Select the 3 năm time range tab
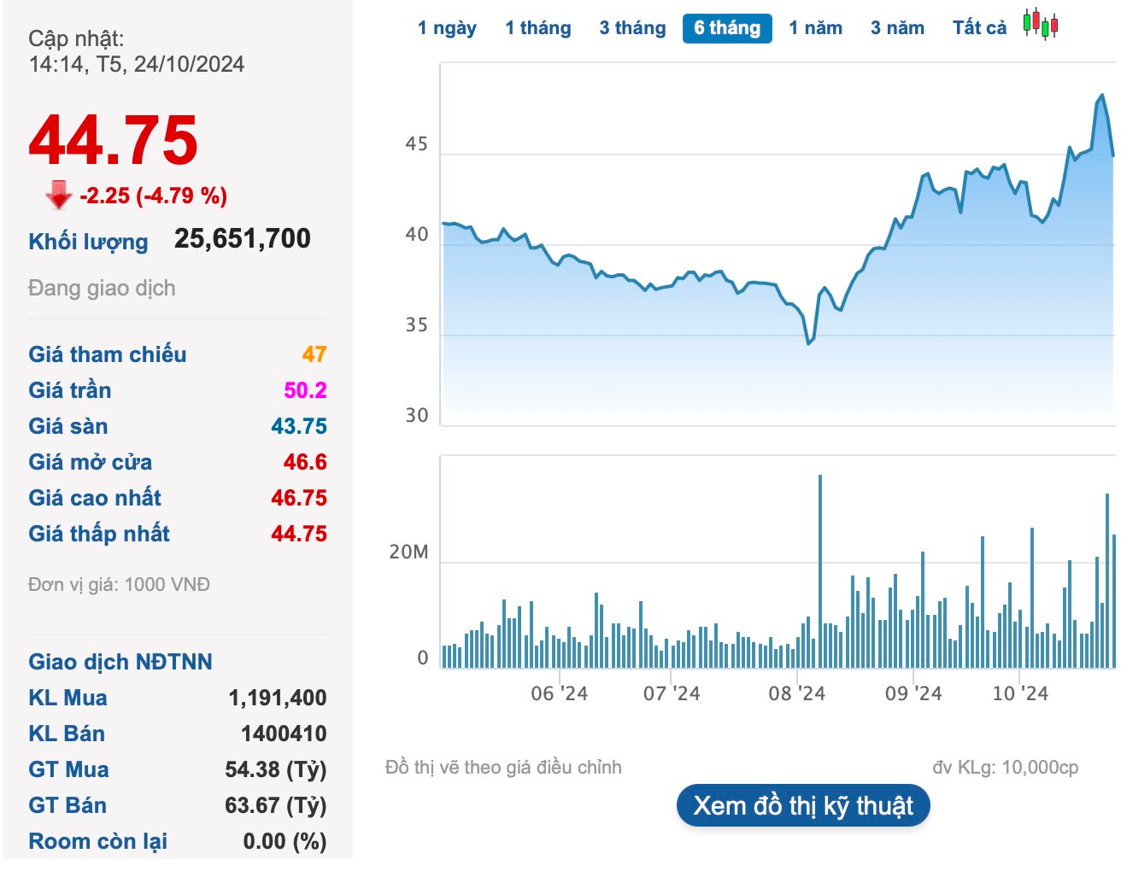 tap(897, 28)
